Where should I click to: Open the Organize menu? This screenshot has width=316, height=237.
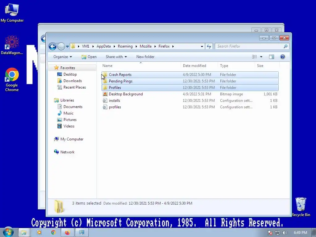(x=62, y=57)
